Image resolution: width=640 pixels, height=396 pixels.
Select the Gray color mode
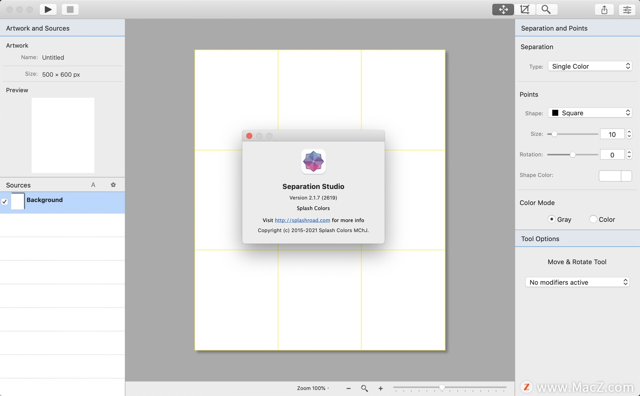tap(552, 219)
